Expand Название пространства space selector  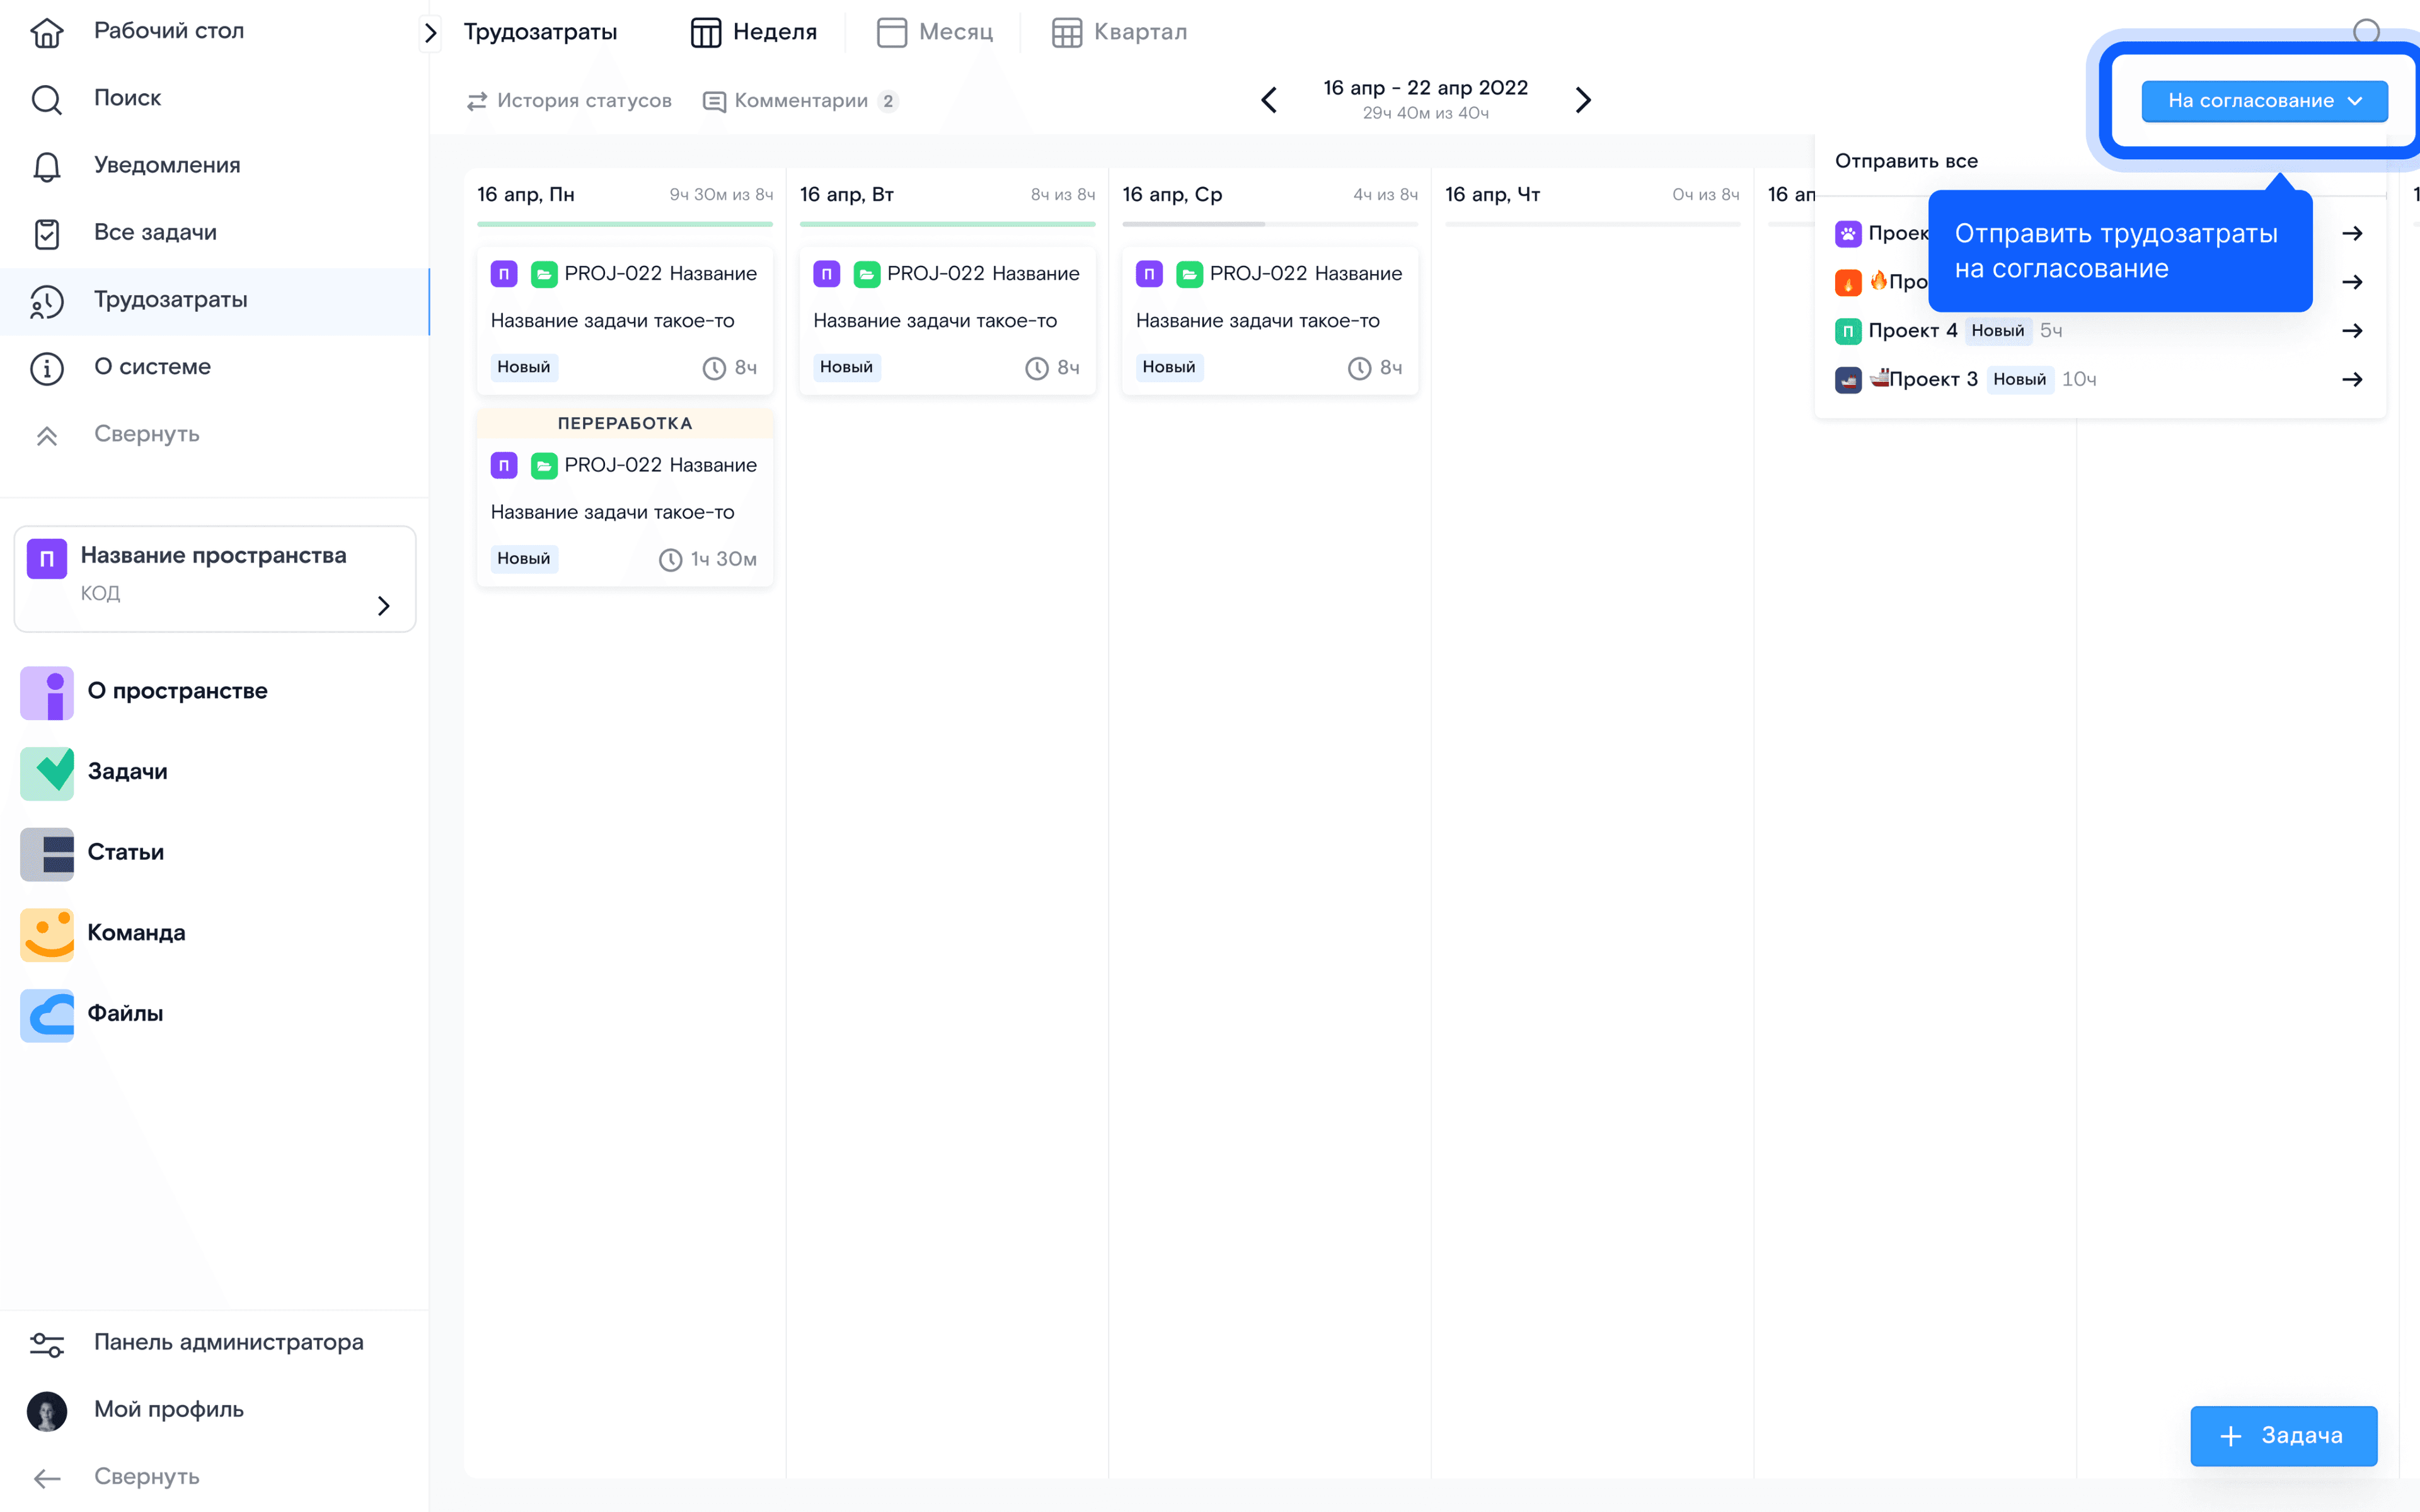pyautogui.click(x=215, y=578)
